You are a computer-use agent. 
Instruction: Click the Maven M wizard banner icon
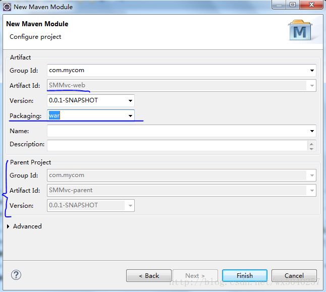point(300,30)
